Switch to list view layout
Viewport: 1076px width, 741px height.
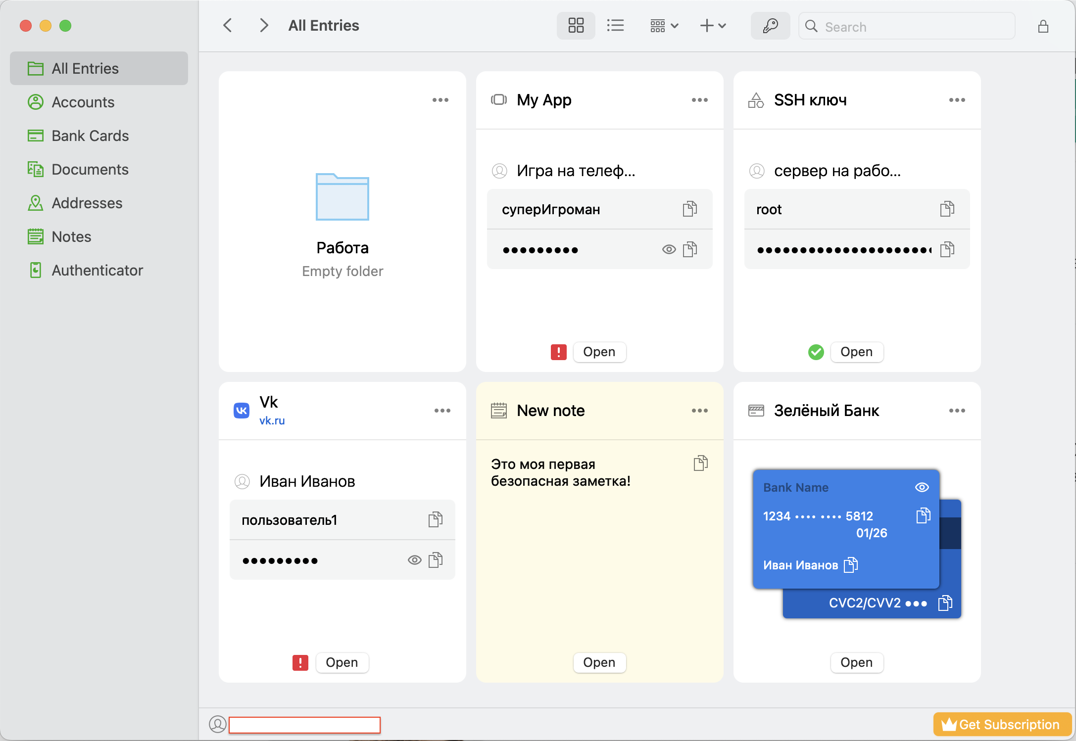[615, 26]
